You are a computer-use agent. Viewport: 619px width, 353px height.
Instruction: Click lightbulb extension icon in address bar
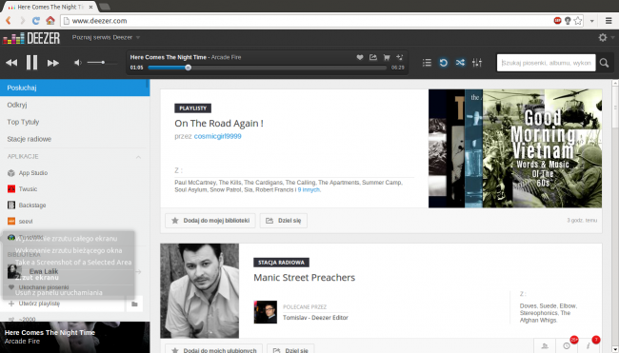point(568,21)
